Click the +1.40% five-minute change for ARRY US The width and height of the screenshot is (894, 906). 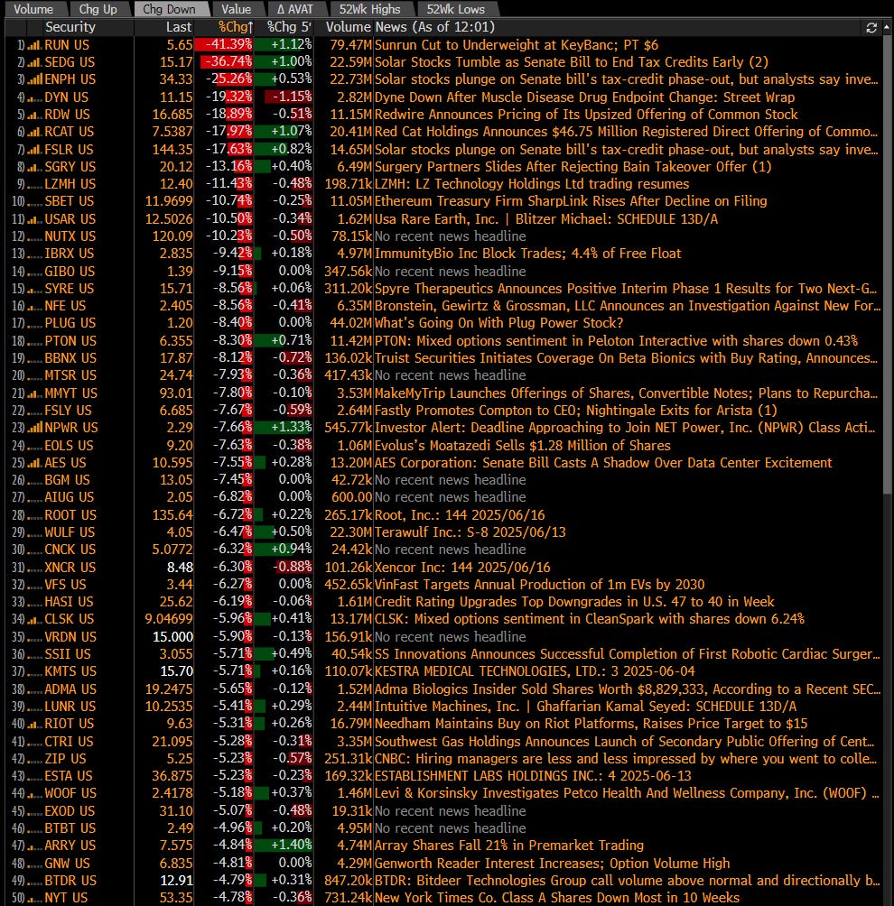pos(285,846)
